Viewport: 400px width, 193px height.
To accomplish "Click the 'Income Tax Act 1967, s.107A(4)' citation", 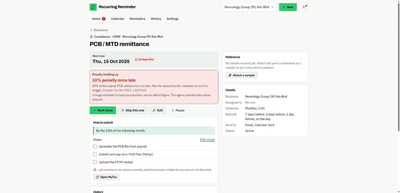I will coord(124,90).
